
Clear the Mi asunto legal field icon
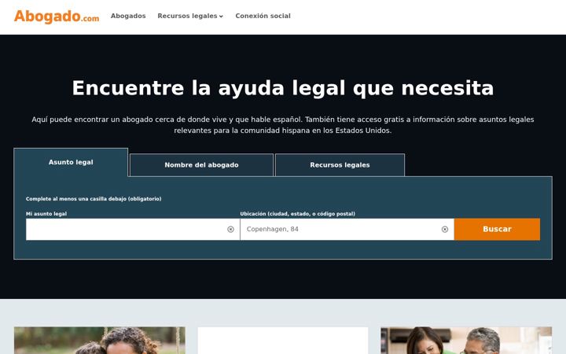(x=230, y=230)
